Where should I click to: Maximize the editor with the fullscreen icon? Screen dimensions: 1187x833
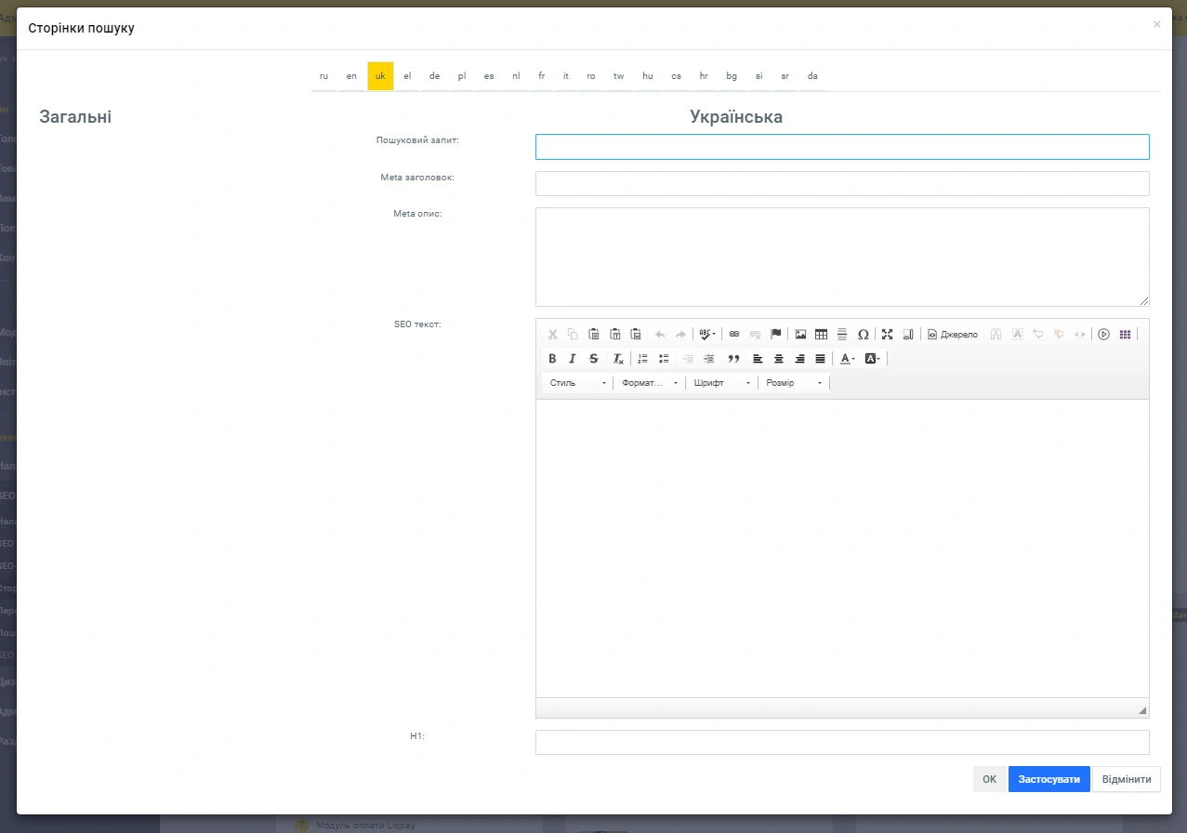click(887, 335)
